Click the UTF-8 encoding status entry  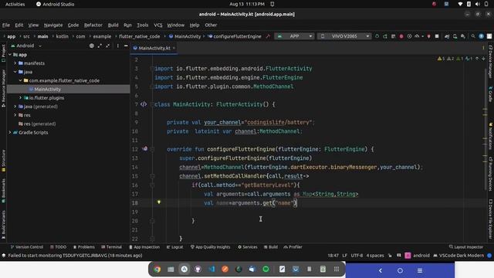pyautogui.click(x=357, y=256)
